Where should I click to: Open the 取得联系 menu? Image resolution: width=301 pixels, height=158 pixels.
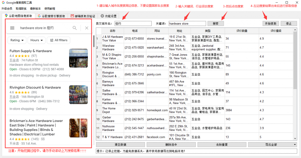click(21, 9)
